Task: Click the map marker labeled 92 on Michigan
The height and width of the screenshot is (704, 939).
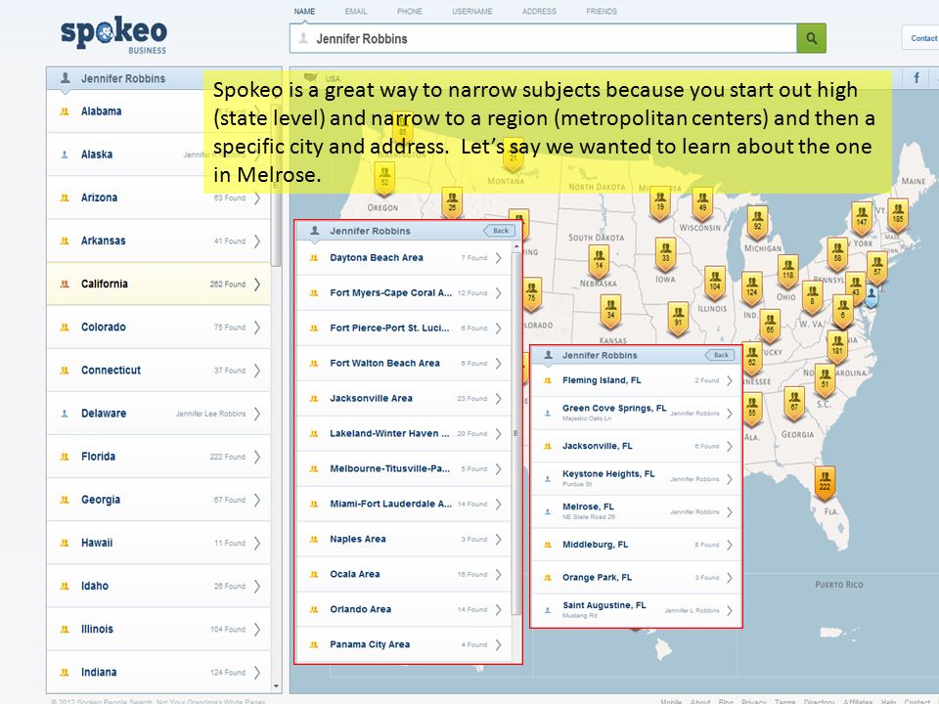Action: [x=757, y=222]
